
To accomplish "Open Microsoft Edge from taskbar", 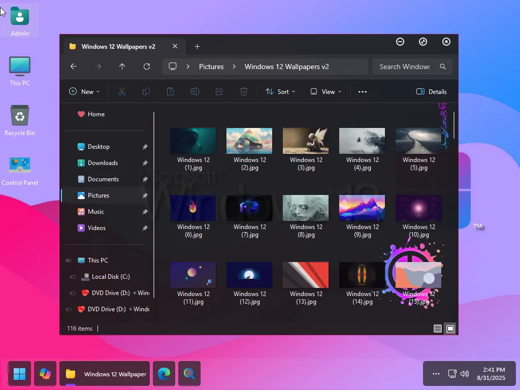I will [x=164, y=374].
